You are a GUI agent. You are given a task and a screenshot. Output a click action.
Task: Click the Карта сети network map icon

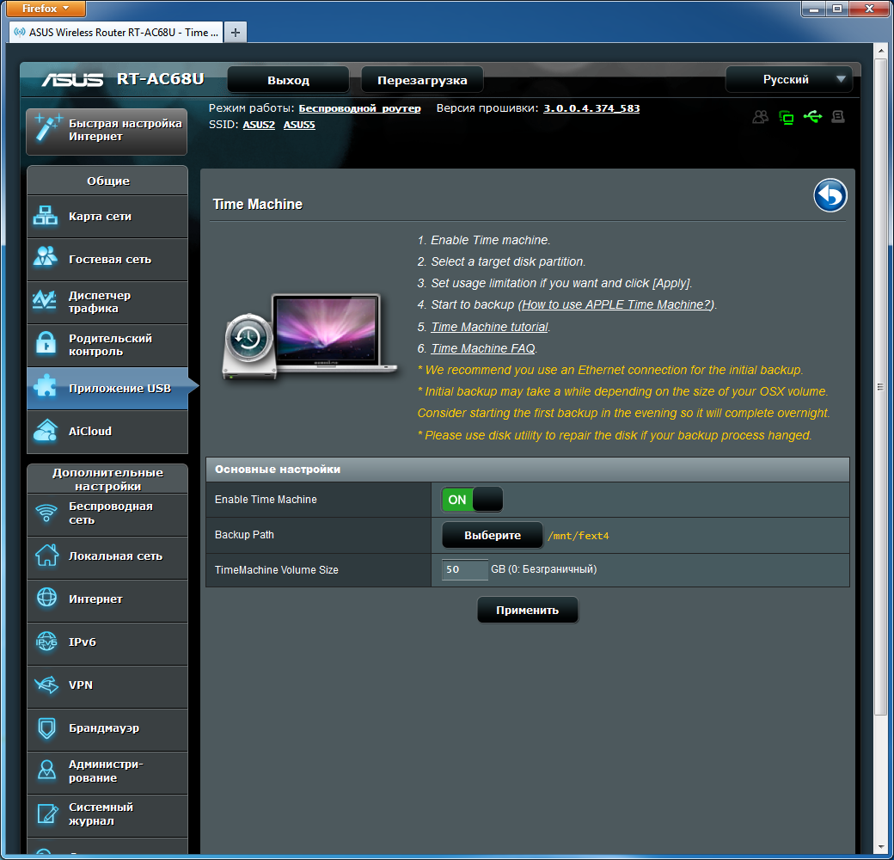click(45, 216)
